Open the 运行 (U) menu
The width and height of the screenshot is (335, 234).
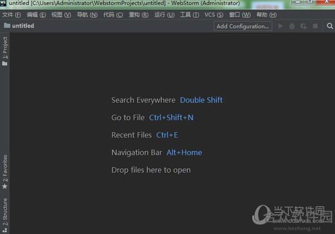tap(164, 15)
